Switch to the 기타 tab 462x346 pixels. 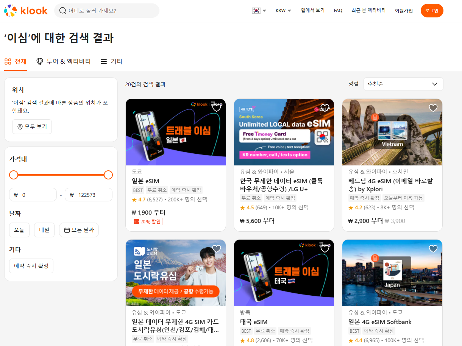(x=111, y=61)
